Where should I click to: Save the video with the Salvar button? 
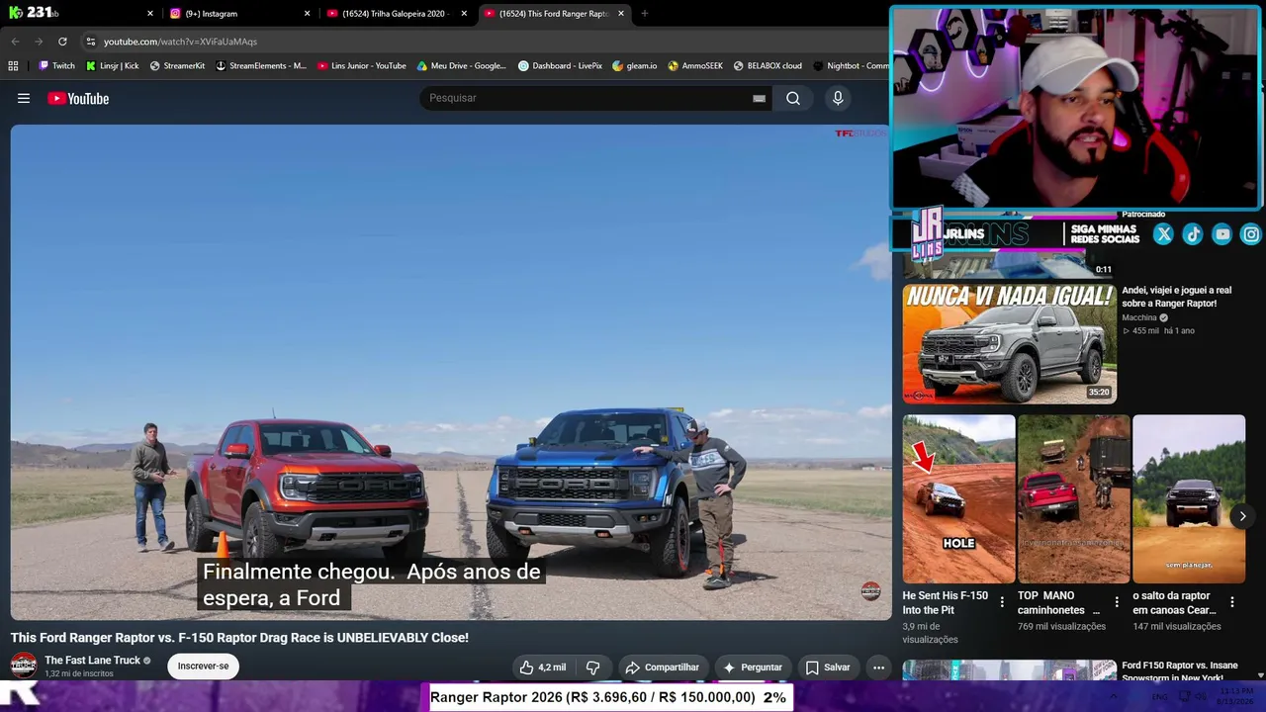(x=827, y=667)
